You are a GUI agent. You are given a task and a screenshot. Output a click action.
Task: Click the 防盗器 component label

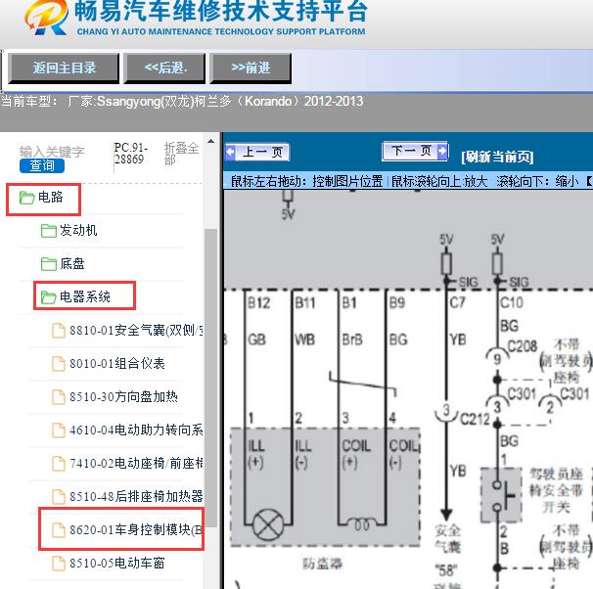click(323, 564)
